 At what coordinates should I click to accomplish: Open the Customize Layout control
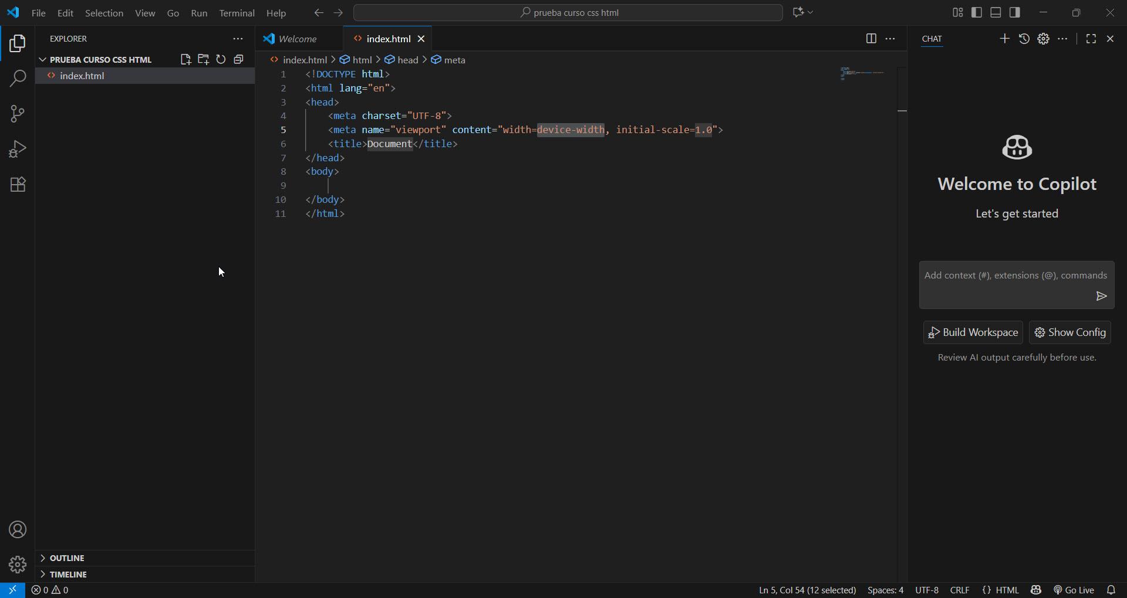958,12
